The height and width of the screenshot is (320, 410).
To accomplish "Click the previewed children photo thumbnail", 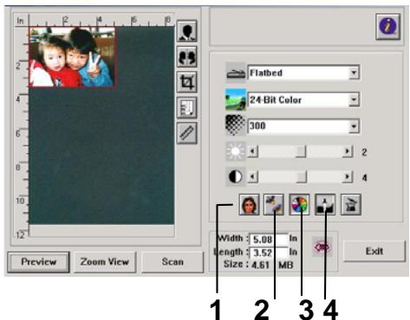I will tap(72, 57).
